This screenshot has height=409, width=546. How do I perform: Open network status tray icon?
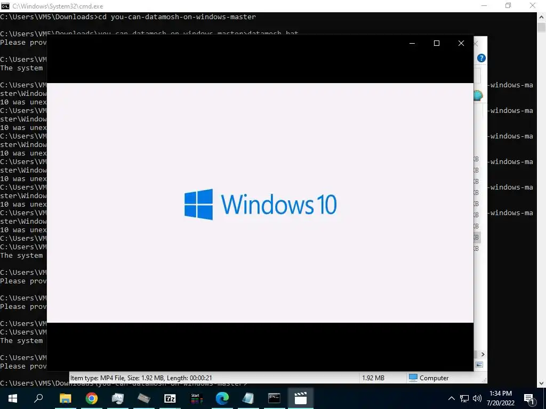[464, 398]
